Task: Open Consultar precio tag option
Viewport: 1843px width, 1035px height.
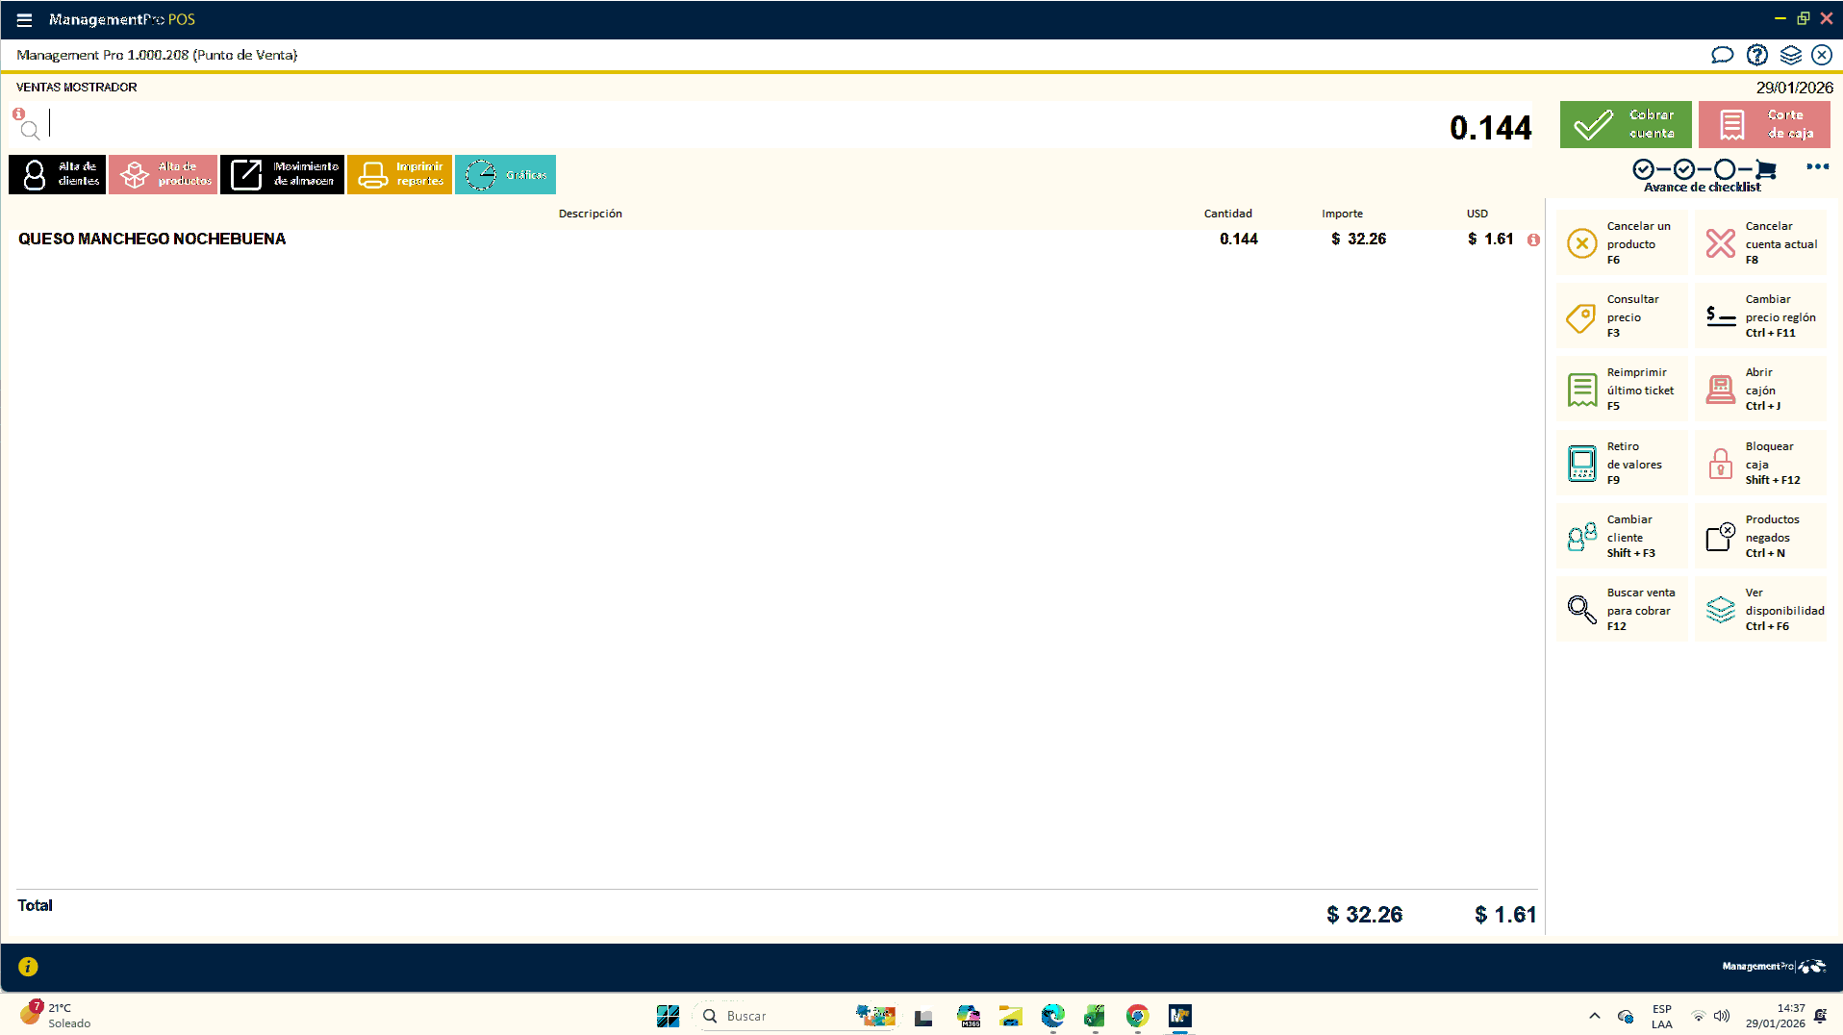Action: point(1622,316)
